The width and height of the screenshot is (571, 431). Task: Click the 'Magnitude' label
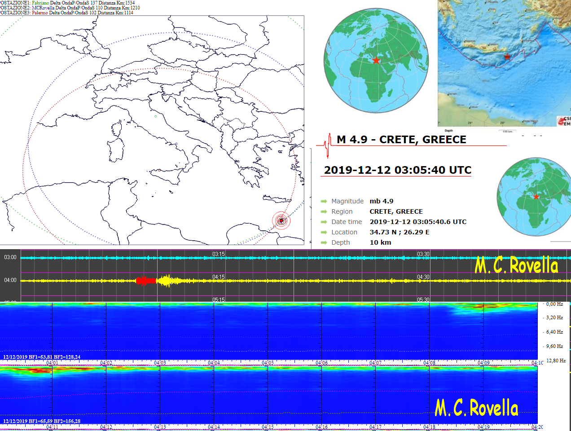(347, 201)
